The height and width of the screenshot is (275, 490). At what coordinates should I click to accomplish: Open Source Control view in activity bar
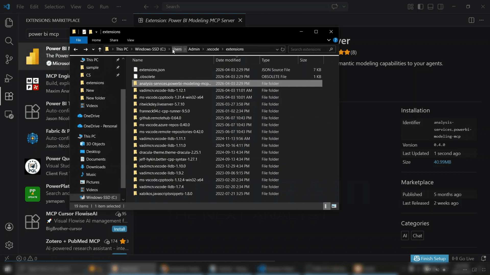tap(9, 59)
